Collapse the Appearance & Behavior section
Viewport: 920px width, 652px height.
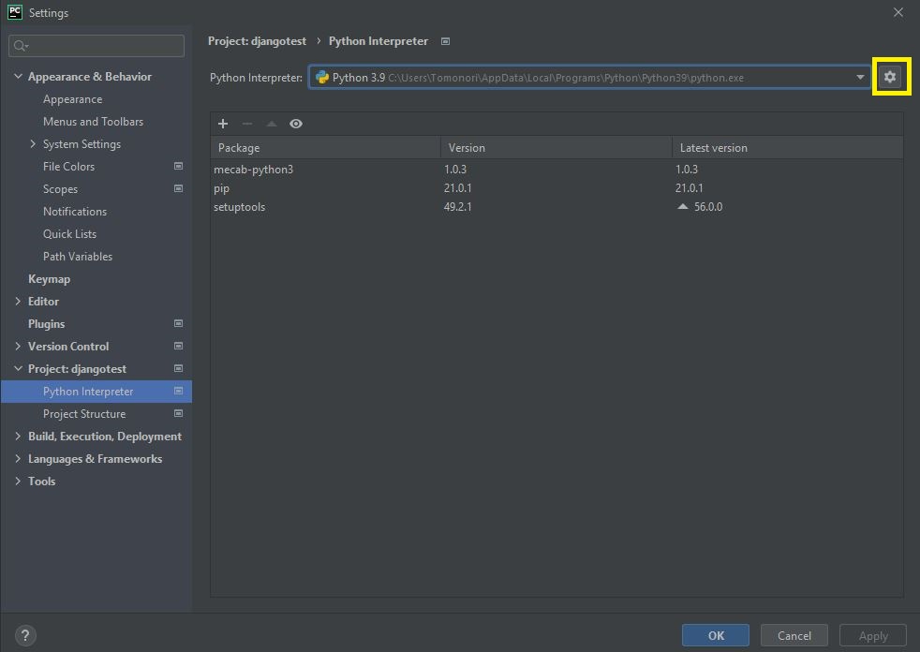point(19,77)
